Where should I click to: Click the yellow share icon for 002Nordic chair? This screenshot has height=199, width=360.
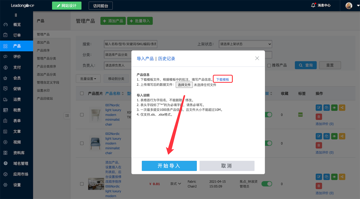[x=342, y=136]
